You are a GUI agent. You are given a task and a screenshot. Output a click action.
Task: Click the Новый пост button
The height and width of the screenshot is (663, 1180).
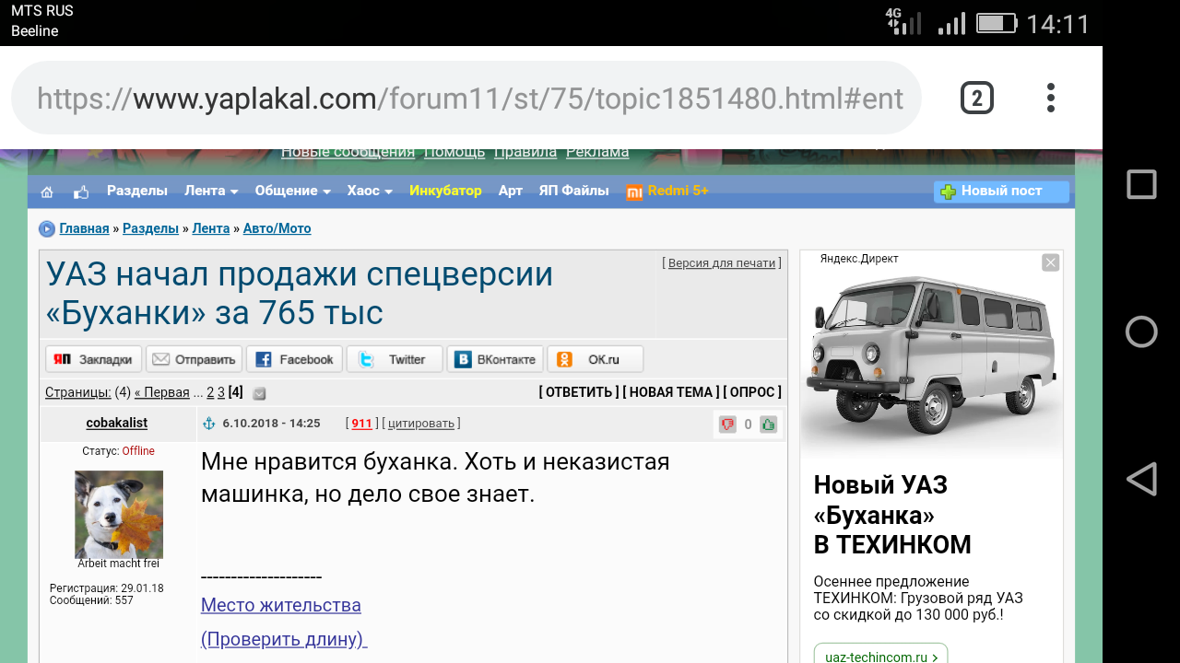pyautogui.click(x=1001, y=192)
